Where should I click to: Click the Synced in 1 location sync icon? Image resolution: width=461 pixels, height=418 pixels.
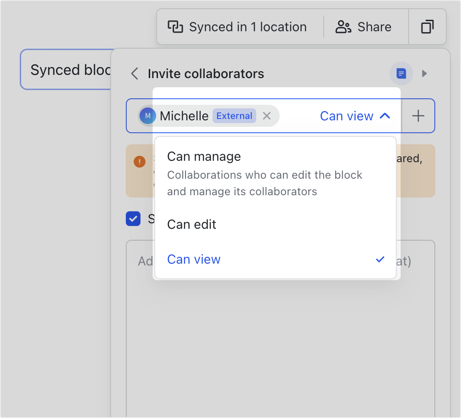(175, 27)
